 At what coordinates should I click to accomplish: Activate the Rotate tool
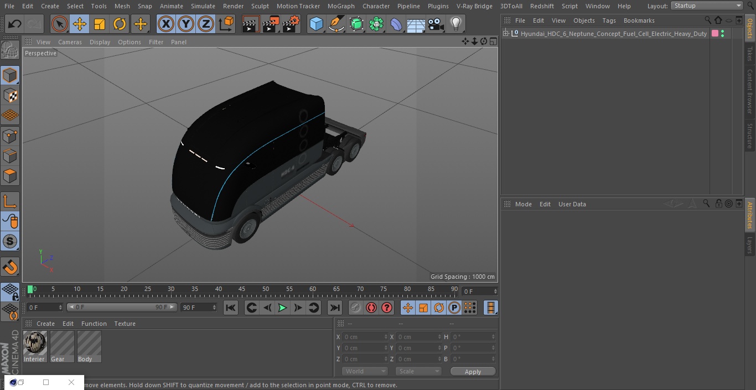pyautogui.click(x=120, y=24)
